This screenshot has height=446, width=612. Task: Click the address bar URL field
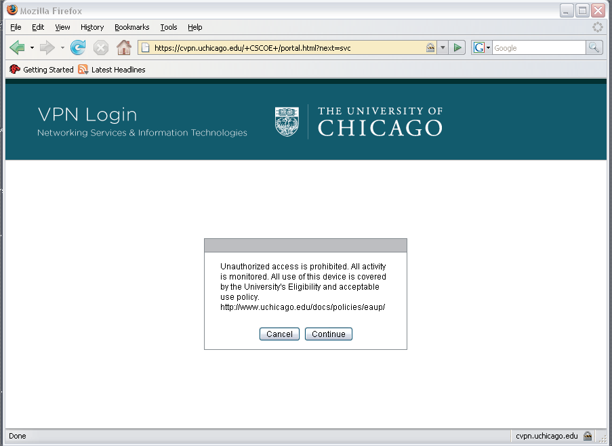289,48
